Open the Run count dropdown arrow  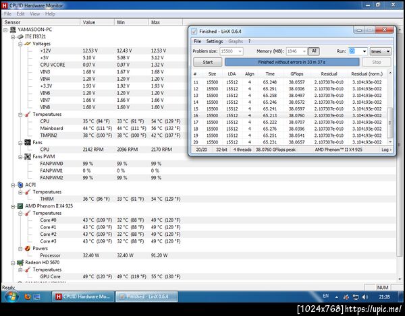pos(364,51)
